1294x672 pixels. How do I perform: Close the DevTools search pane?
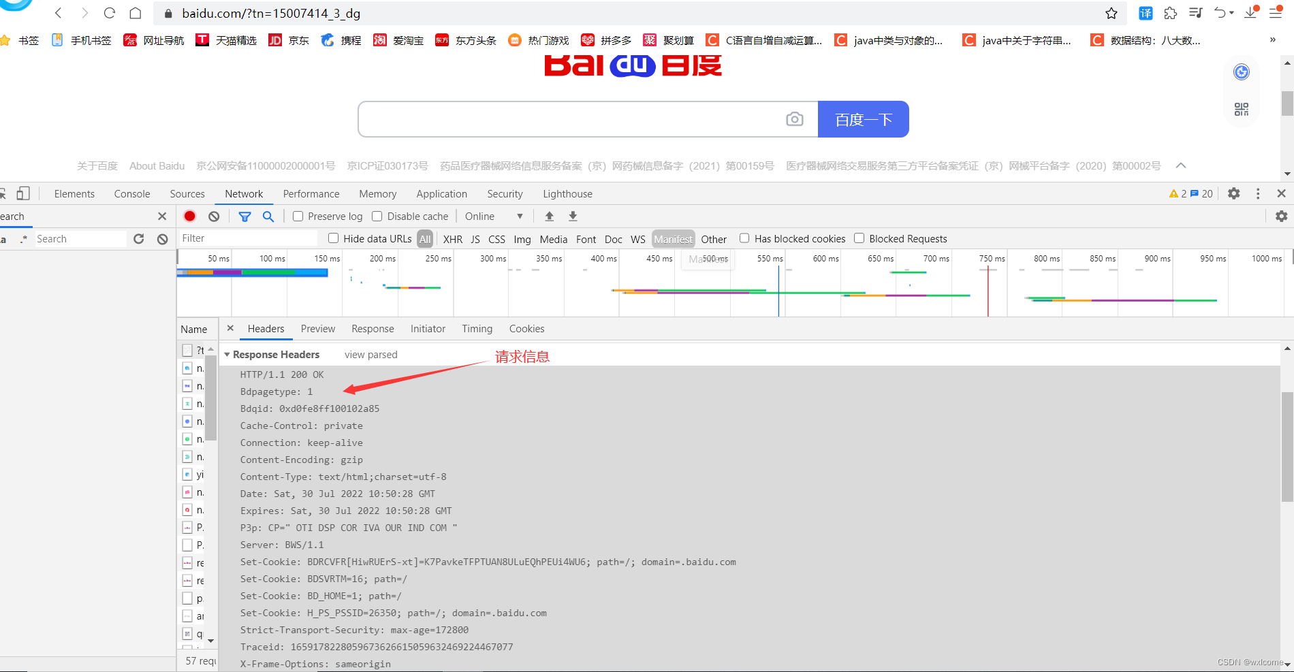(162, 216)
